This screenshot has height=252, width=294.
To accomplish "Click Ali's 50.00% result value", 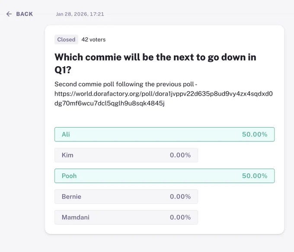I will point(255,134).
